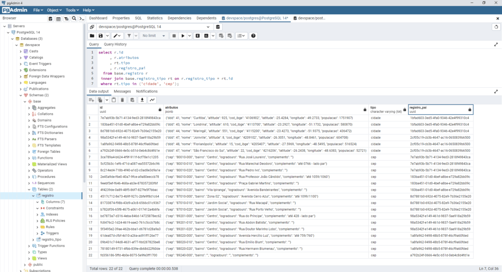Expand the query editor with the diagonal arrow
502x272 pixels.
click(x=496, y=45)
